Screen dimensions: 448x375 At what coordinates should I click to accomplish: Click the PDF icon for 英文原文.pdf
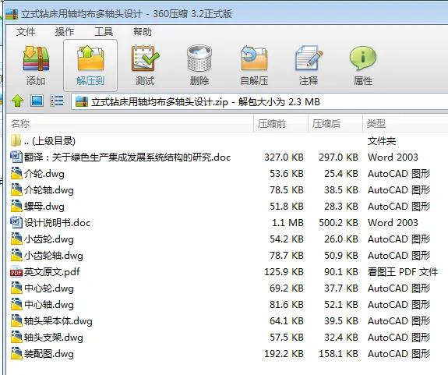click(16, 272)
